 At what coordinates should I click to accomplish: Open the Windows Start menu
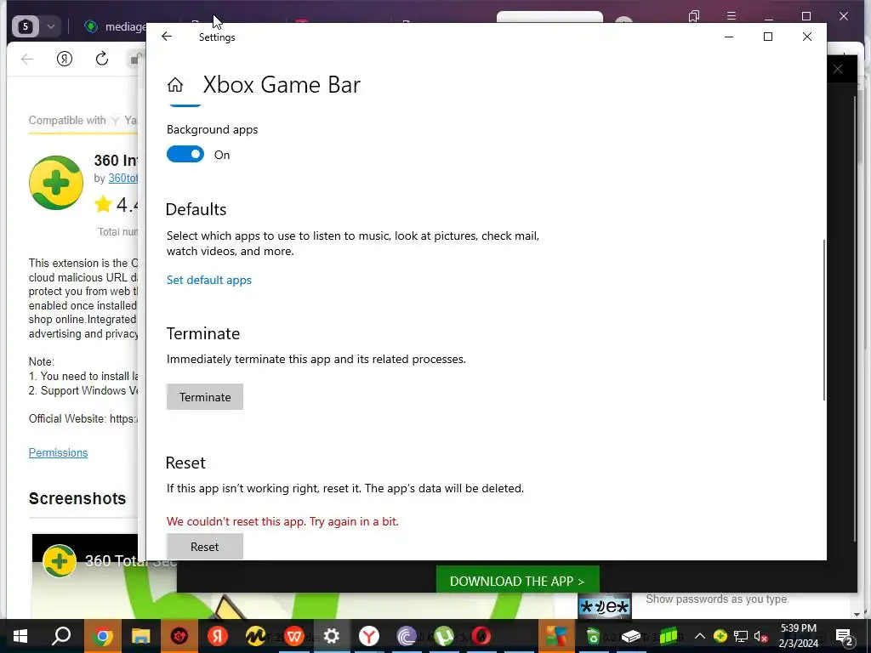coord(20,636)
